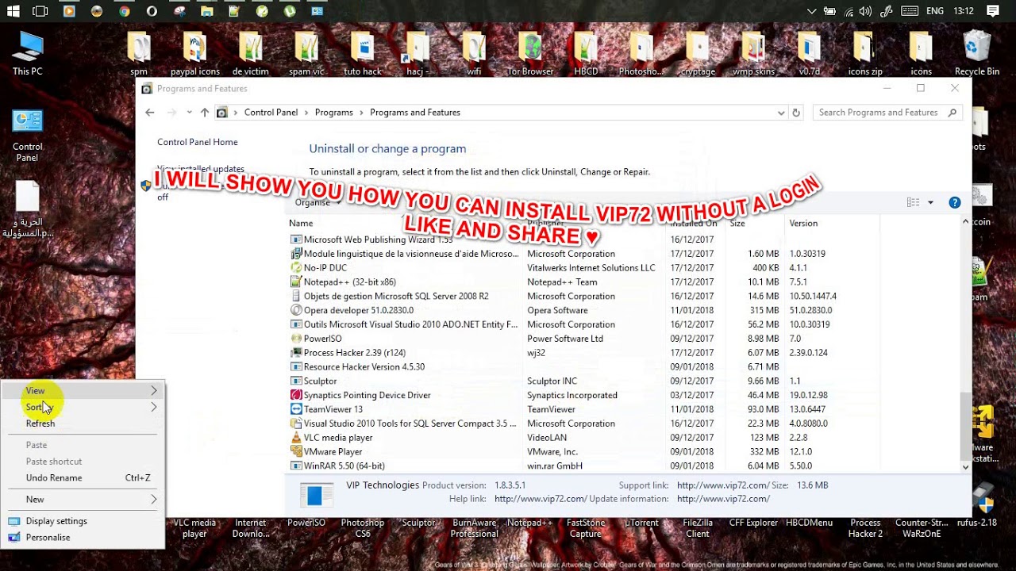
Task: Select the paypal icons folder
Action: (194, 53)
